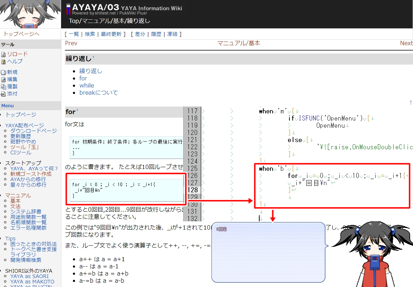
Task: Select 凍結 to freeze the page
Action: tap(172, 34)
